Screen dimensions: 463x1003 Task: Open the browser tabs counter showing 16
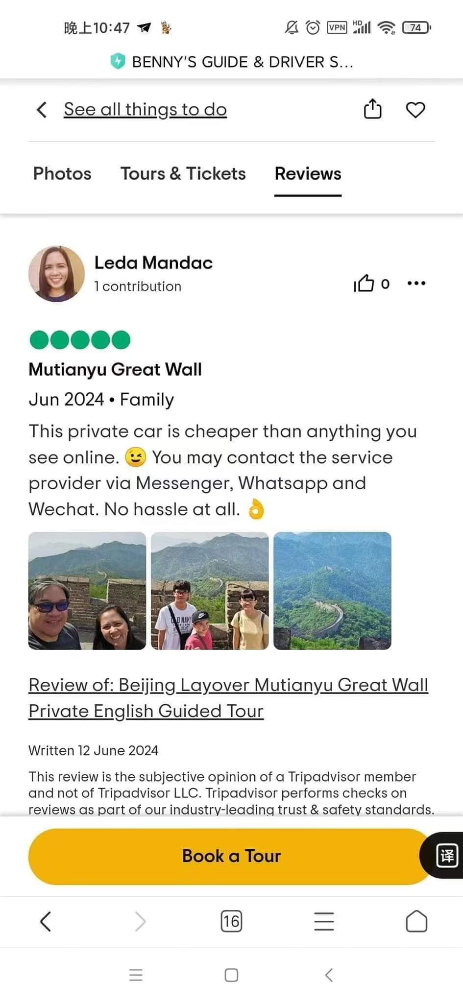point(231,921)
